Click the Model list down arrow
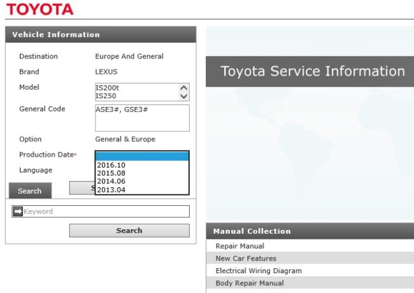Screen dimensions: 414x293 [x=184, y=96]
